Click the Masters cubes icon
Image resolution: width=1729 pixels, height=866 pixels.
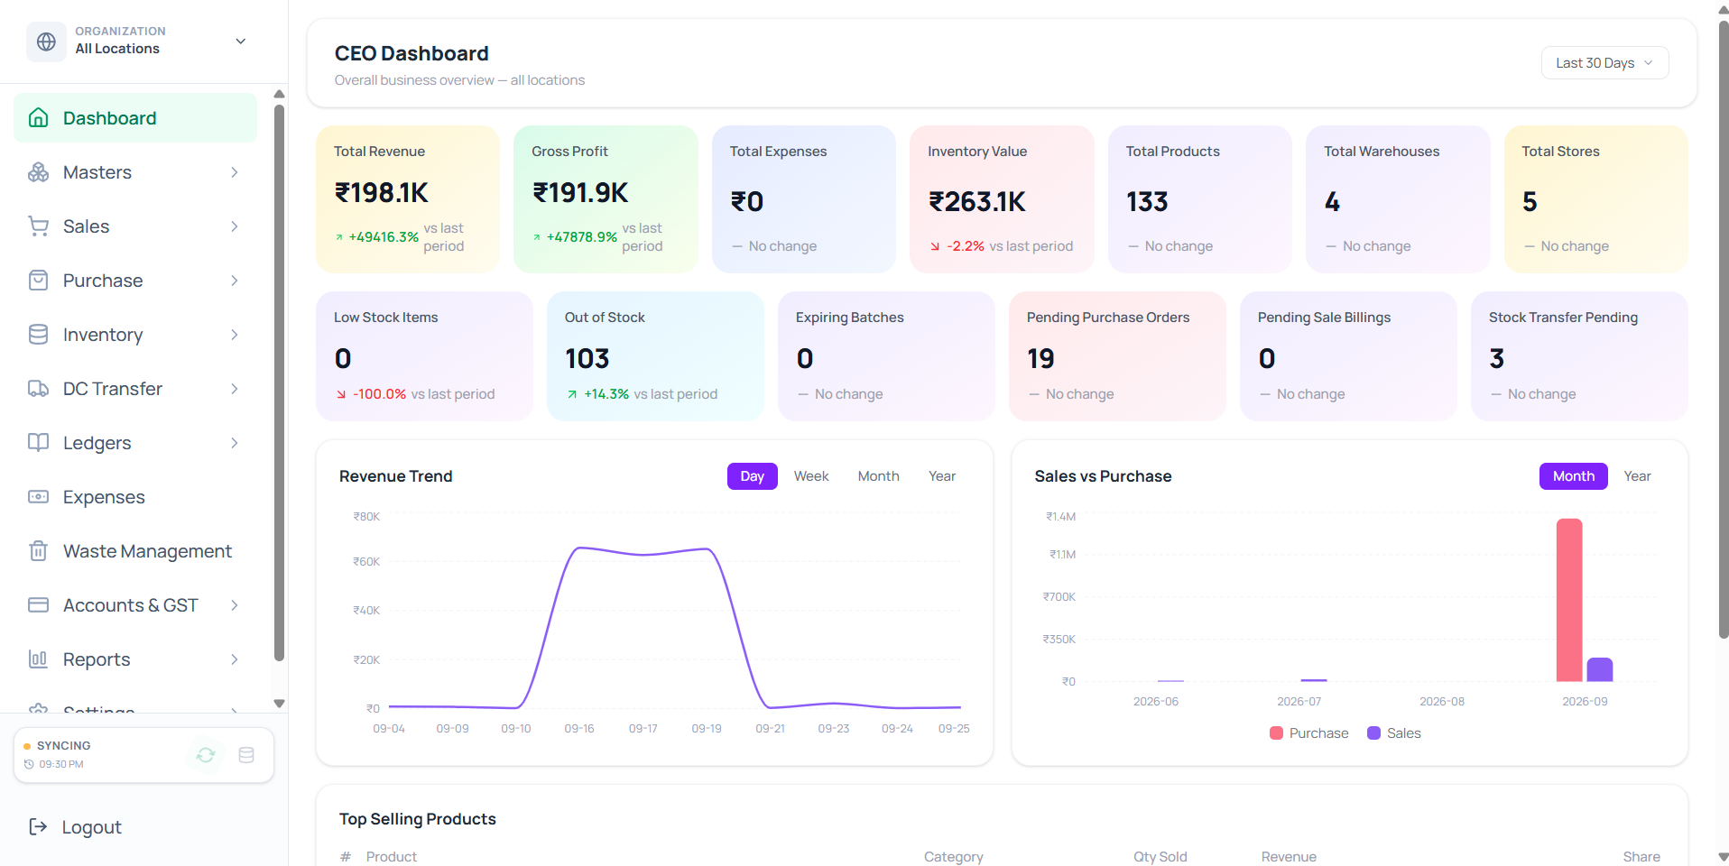coord(38,172)
